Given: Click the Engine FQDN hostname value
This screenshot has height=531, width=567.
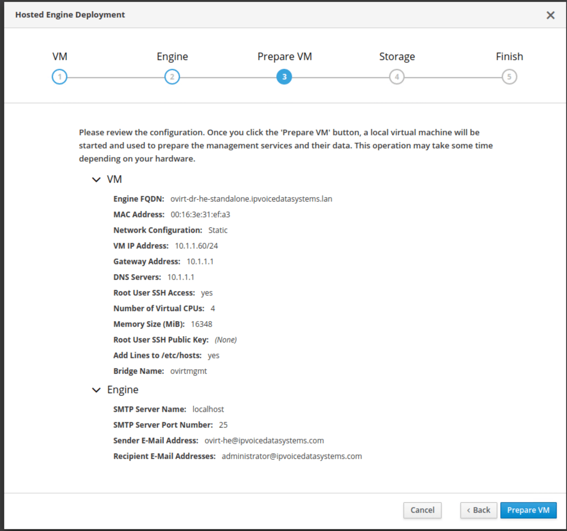Looking at the screenshot, I should (x=251, y=199).
